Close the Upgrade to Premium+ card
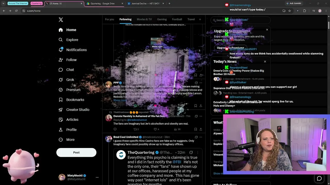330x185 pixels. (x=267, y=30)
